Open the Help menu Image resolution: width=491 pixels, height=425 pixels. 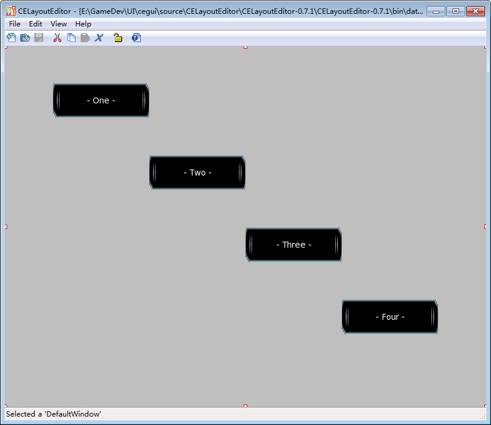click(x=83, y=24)
